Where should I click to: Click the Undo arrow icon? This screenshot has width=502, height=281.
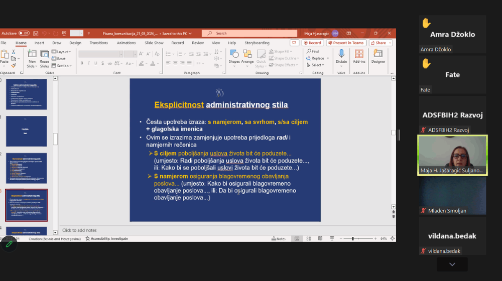[x=44, y=33]
